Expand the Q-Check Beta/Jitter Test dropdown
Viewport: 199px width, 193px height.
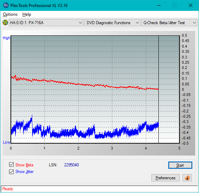[169, 23]
